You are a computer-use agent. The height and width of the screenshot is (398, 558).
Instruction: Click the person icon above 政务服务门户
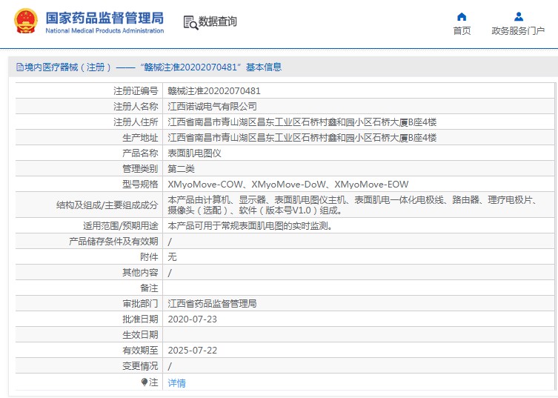(518, 16)
